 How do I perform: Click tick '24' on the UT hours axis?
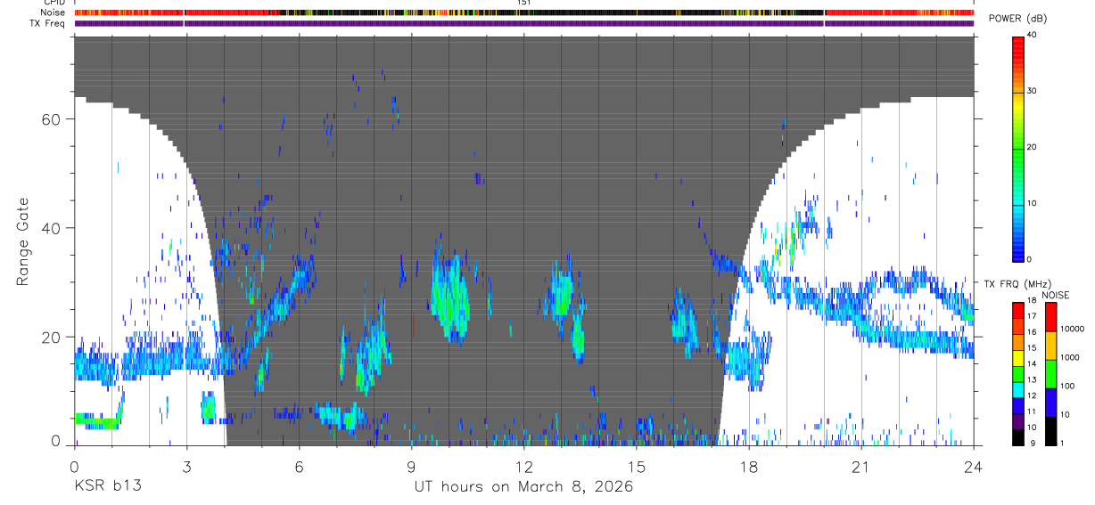click(x=974, y=467)
